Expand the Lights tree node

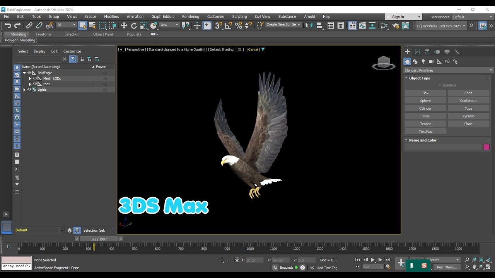coord(24,90)
